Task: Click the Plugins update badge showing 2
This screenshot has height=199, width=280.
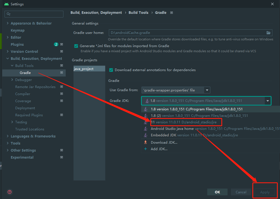Action: coord(56,44)
